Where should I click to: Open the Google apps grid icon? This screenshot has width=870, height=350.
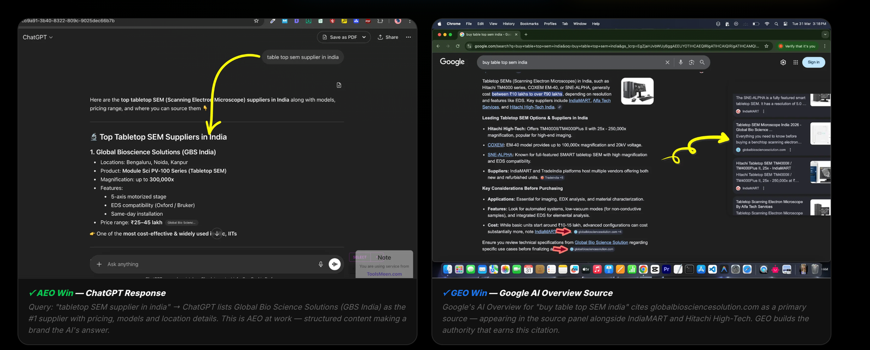click(x=796, y=62)
